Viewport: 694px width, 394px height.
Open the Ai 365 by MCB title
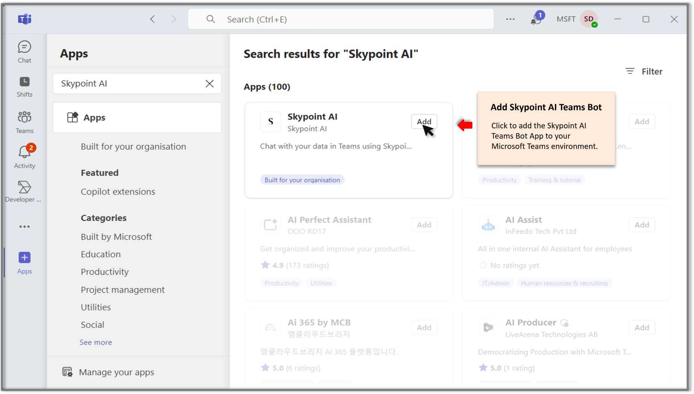[319, 322]
